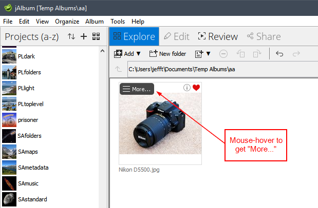This screenshot has width=318, height=208.
Task: Click the exclude (minus circle) icon
Action: [x=223, y=54]
